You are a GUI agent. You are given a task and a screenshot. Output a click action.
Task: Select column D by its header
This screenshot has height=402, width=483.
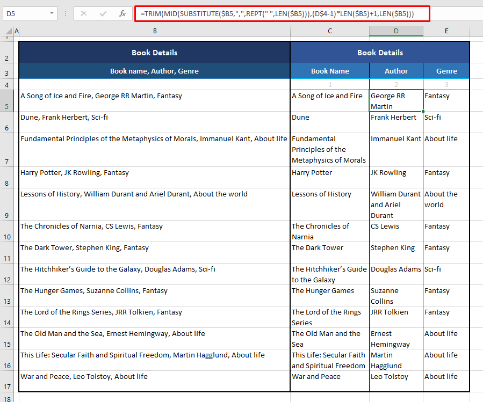[x=396, y=32]
